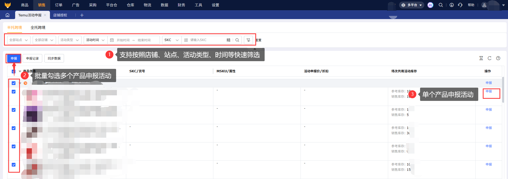
Task: Collapse the shop group row triangle
Action: (x=20, y=83)
